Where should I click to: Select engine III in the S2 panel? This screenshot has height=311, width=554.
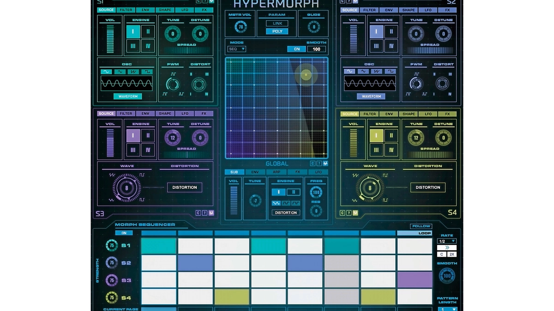pyautogui.click(x=377, y=46)
